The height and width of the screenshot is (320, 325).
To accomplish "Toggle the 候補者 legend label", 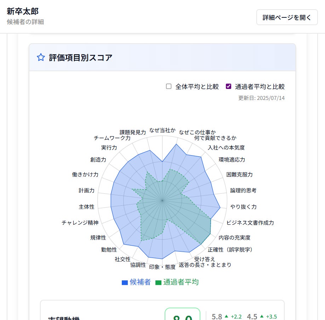I will 140,282.
